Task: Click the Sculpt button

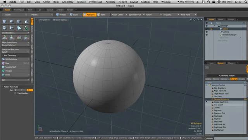Action: coord(8,15)
